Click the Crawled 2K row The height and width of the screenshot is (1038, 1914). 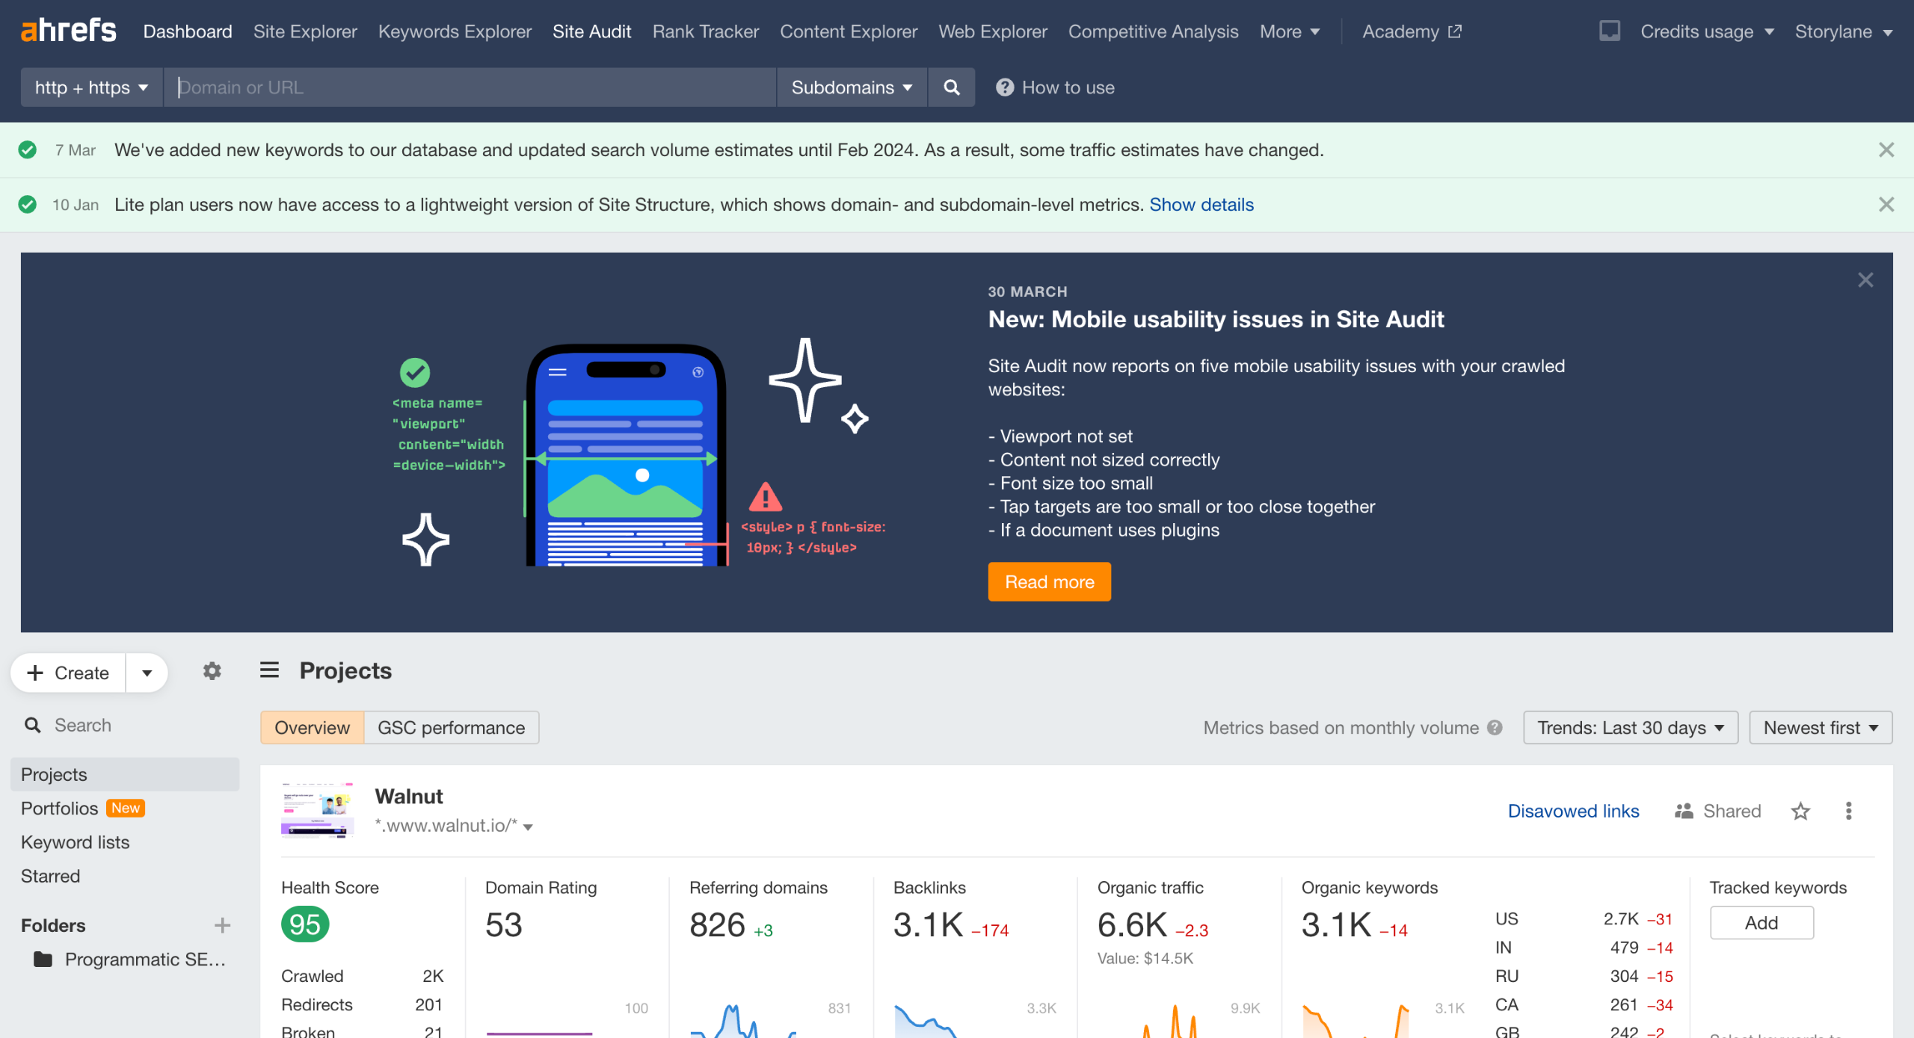[362, 976]
